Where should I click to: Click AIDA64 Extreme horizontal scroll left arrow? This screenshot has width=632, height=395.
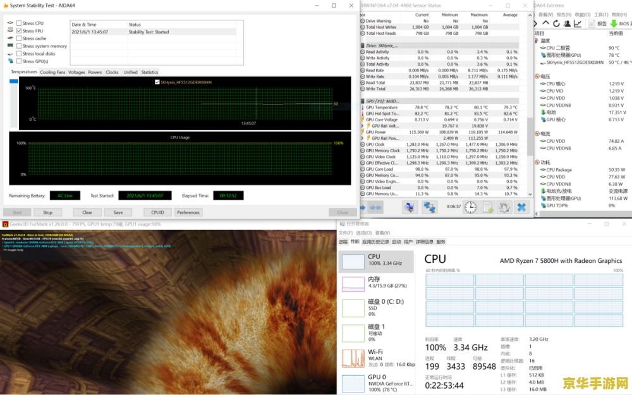click(537, 214)
